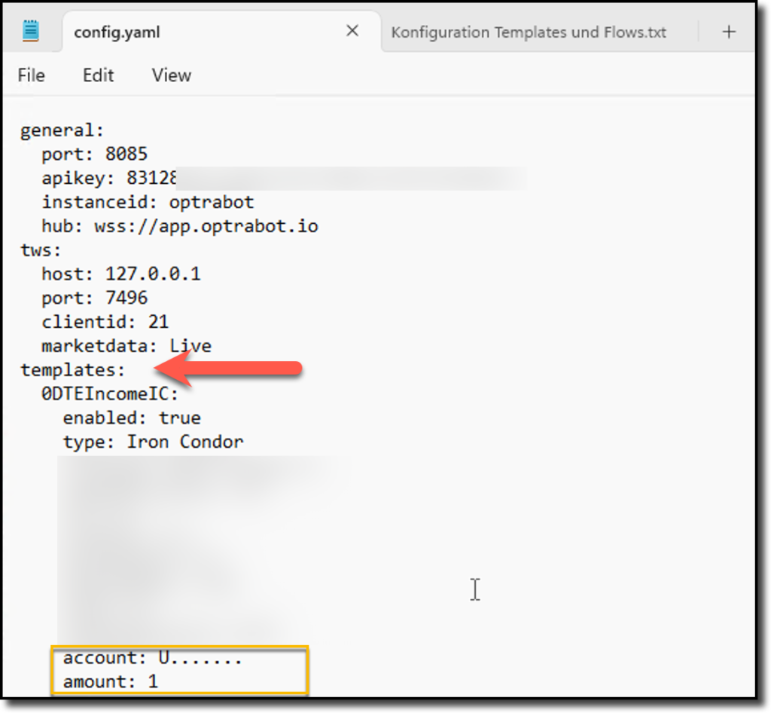Click the 'amount: 1' line

pyautogui.click(x=110, y=682)
